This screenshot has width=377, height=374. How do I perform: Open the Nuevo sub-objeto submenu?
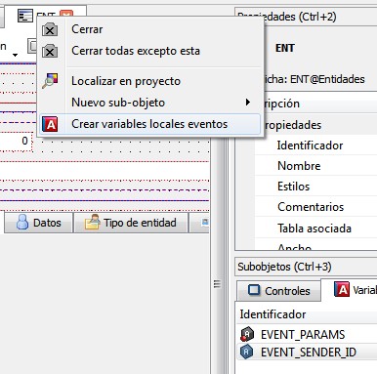pyautogui.click(x=149, y=103)
